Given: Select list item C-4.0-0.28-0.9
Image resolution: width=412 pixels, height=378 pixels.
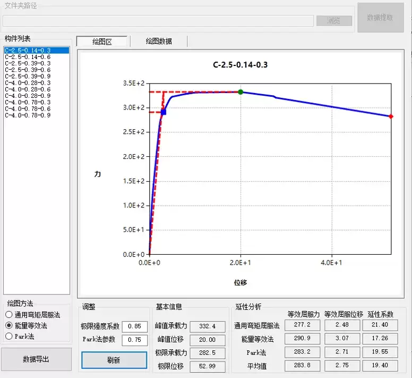Looking at the screenshot, I should point(37,96).
